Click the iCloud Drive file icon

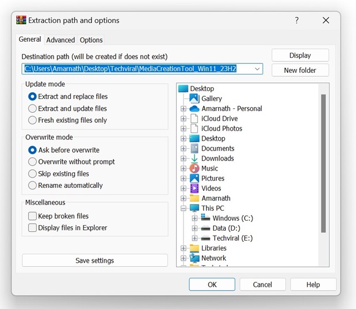click(x=194, y=118)
